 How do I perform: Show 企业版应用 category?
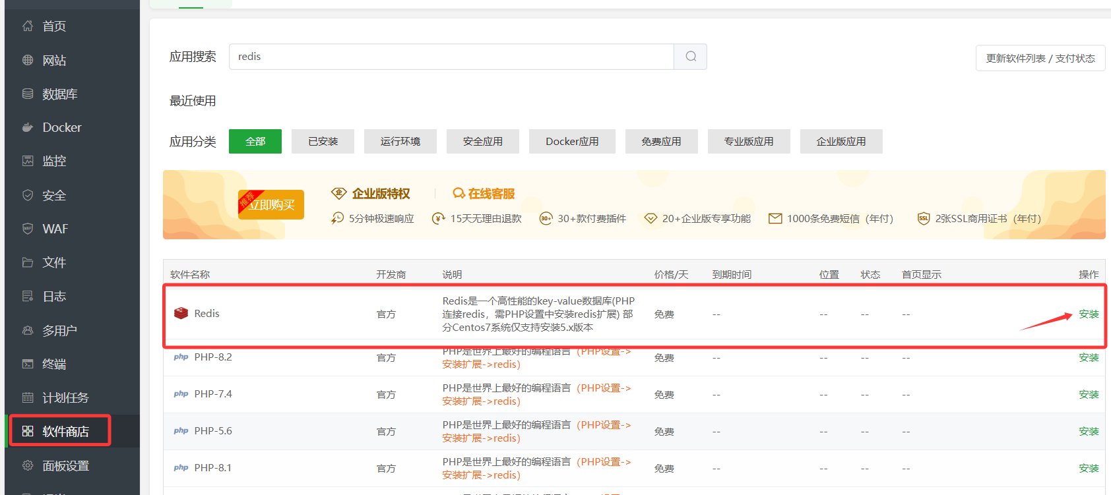(x=841, y=141)
